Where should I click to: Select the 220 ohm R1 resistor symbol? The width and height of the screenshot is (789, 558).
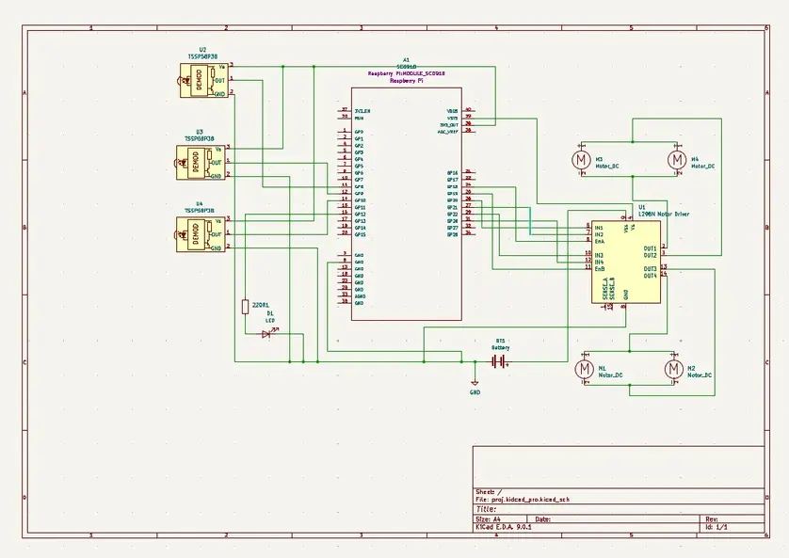[245, 307]
